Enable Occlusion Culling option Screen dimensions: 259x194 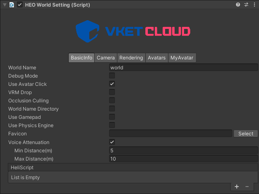tap(112, 101)
